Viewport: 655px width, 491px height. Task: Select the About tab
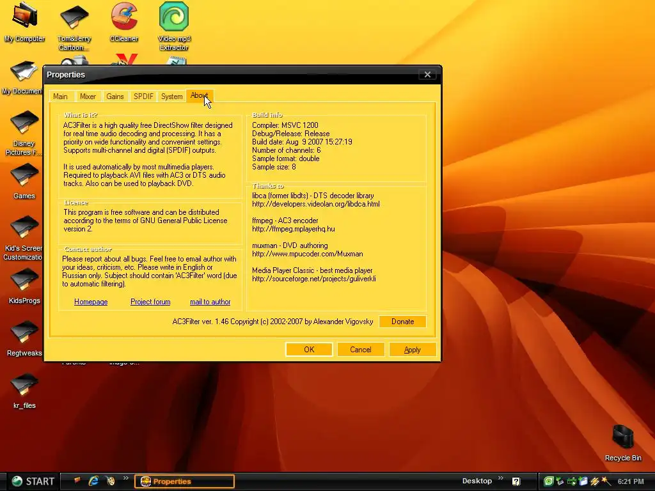pyautogui.click(x=200, y=96)
